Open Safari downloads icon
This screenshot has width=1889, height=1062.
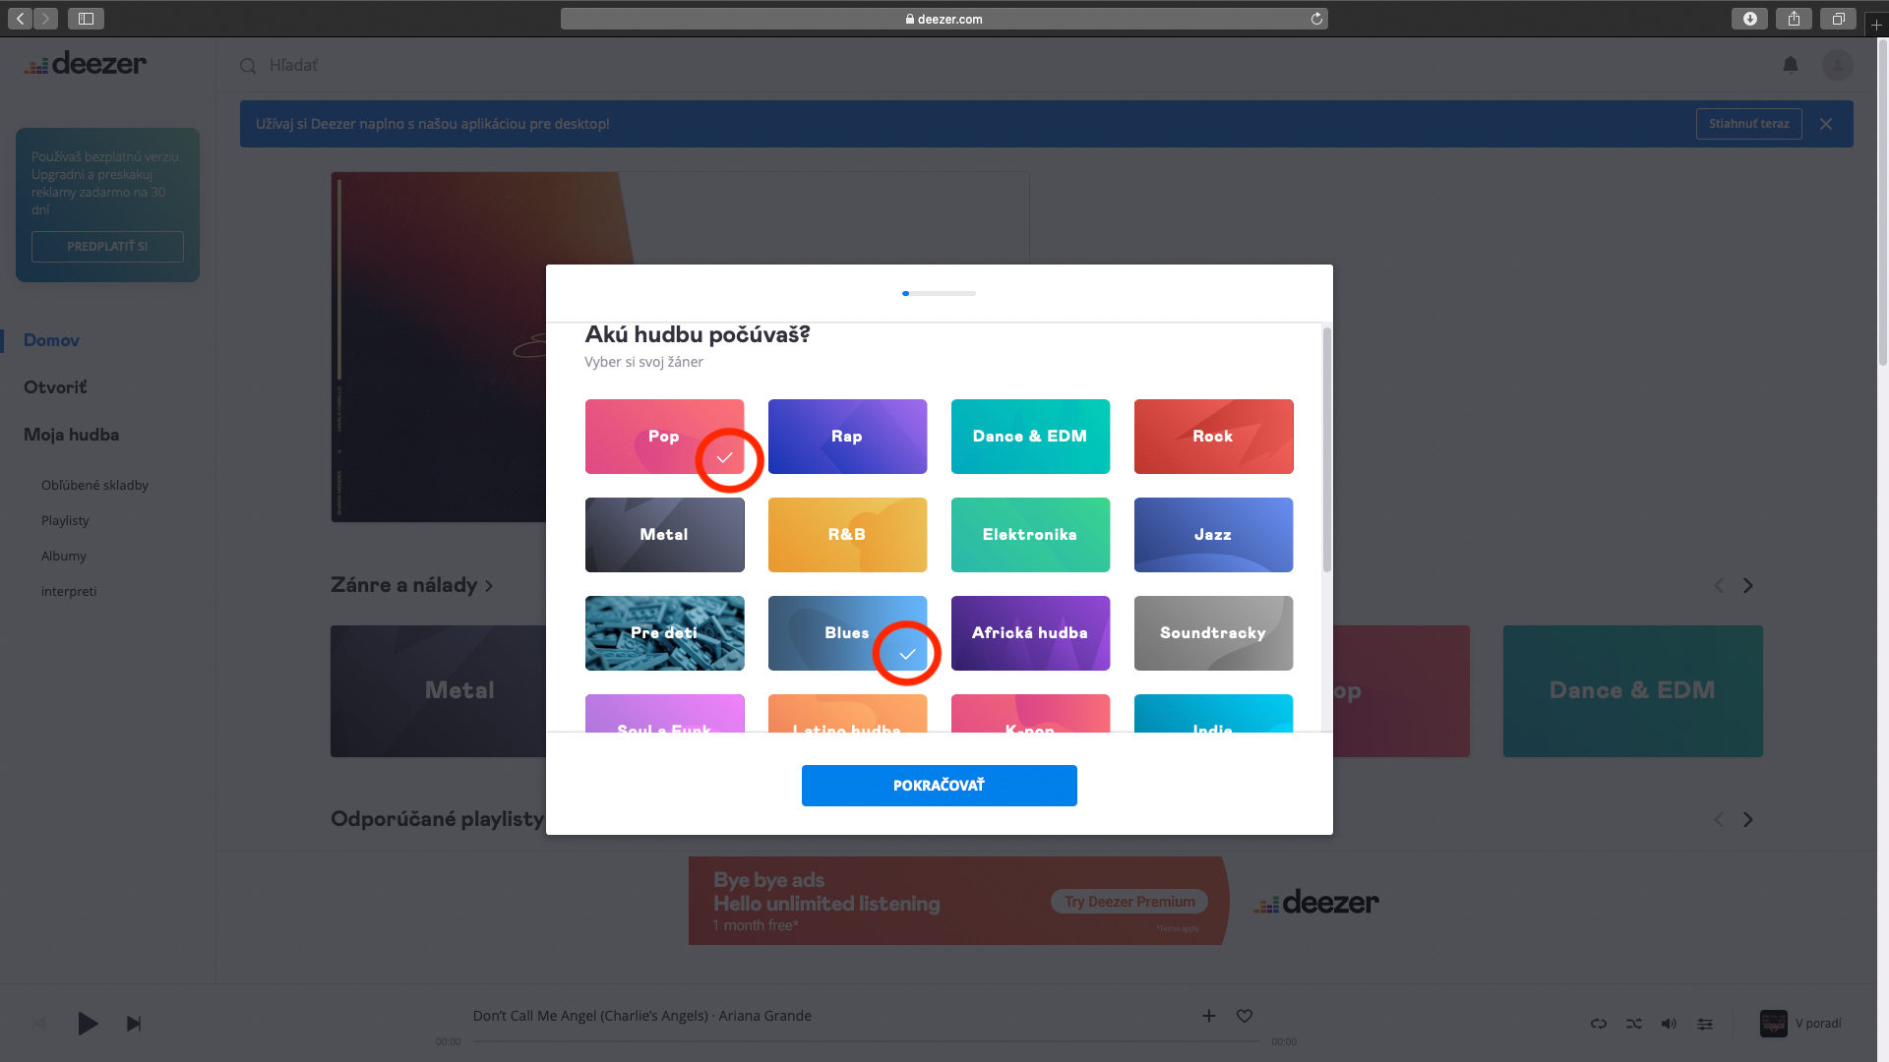click(x=1749, y=19)
